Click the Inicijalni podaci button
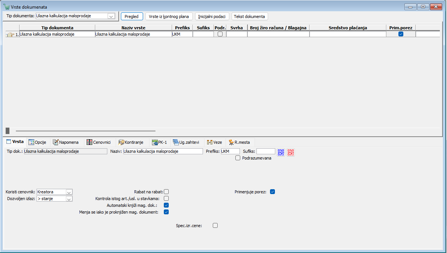The height and width of the screenshot is (253, 447). (212, 17)
